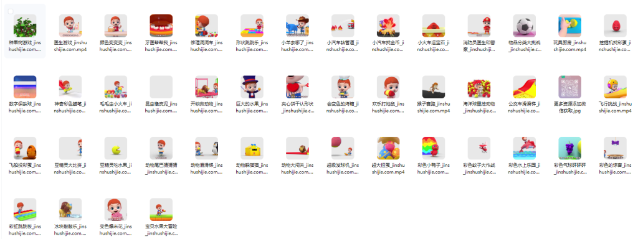This screenshot has width=638, height=239.
Task: Open the purple grapes balloon video
Action: (569, 148)
